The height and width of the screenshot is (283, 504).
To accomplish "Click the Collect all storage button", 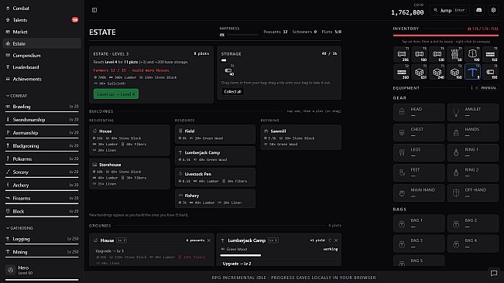I will [x=232, y=91].
